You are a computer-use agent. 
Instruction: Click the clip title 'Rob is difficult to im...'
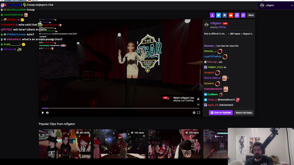[x=215, y=34]
